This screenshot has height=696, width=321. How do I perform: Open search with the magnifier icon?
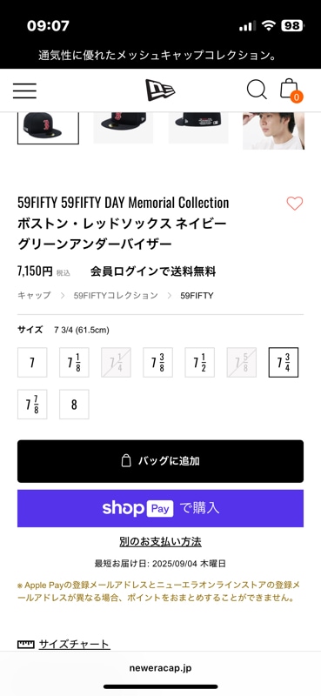pyautogui.click(x=257, y=90)
